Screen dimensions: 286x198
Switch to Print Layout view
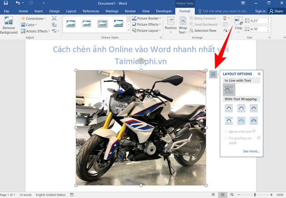pyautogui.click(x=222, y=194)
